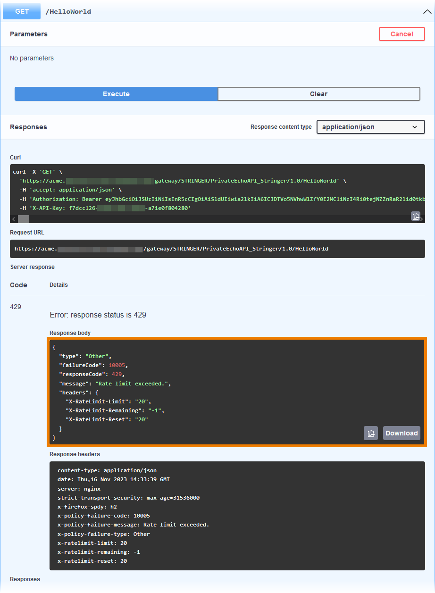This screenshot has width=435, height=593.
Task: Click the Execute button
Action: pos(116,94)
